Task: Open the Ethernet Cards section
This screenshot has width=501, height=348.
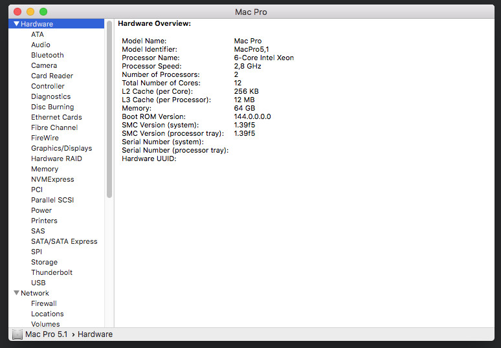Action: [56, 117]
